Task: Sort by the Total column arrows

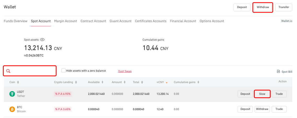Action: (142, 82)
